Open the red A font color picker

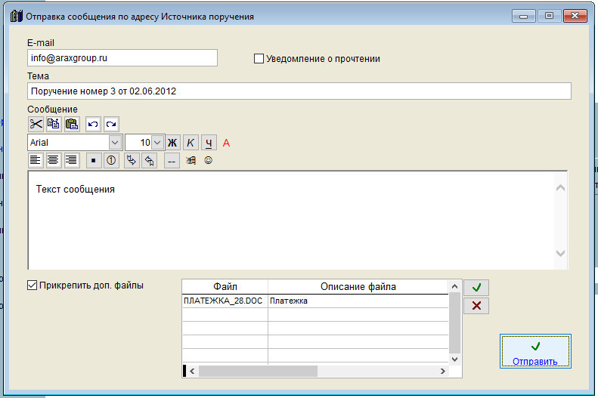coord(226,143)
